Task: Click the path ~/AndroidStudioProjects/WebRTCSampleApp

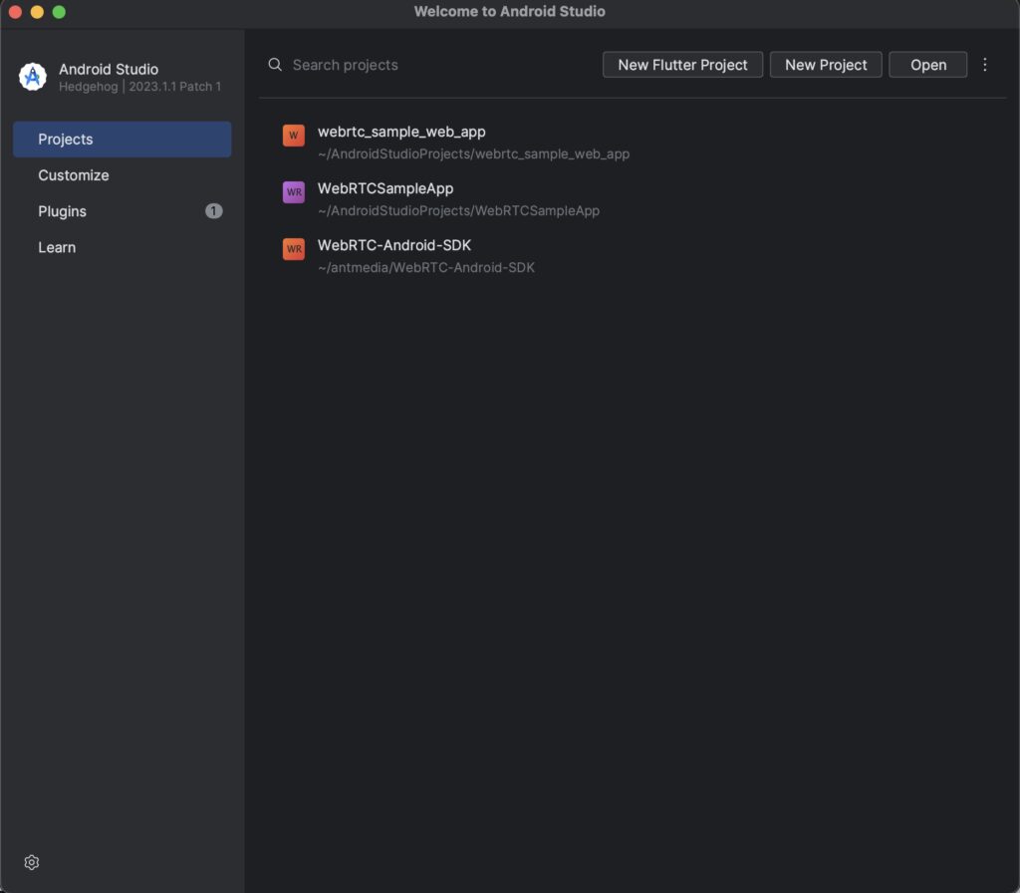Action: (458, 211)
